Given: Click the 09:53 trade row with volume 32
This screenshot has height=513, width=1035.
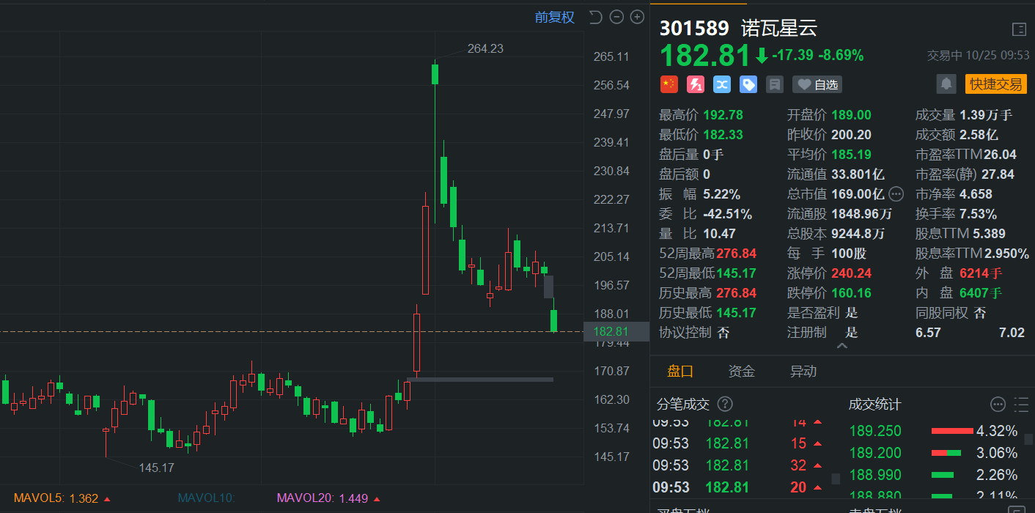Looking at the screenshot, I should [x=740, y=465].
